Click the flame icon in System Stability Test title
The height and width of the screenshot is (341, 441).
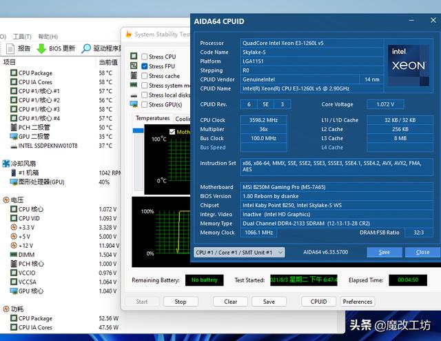click(129, 35)
